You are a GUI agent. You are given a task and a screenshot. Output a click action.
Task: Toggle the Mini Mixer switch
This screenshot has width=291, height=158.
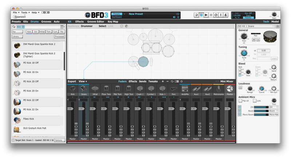point(217,81)
